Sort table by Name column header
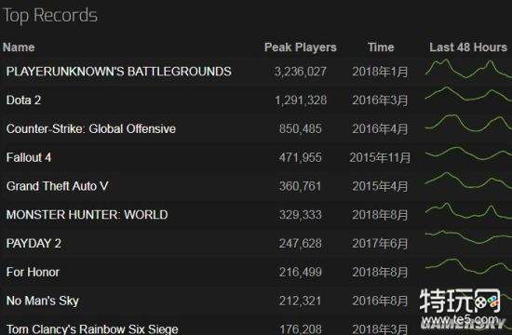Image resolution: width=512 pixels, height=335 pixels. (x=19, y=47)
